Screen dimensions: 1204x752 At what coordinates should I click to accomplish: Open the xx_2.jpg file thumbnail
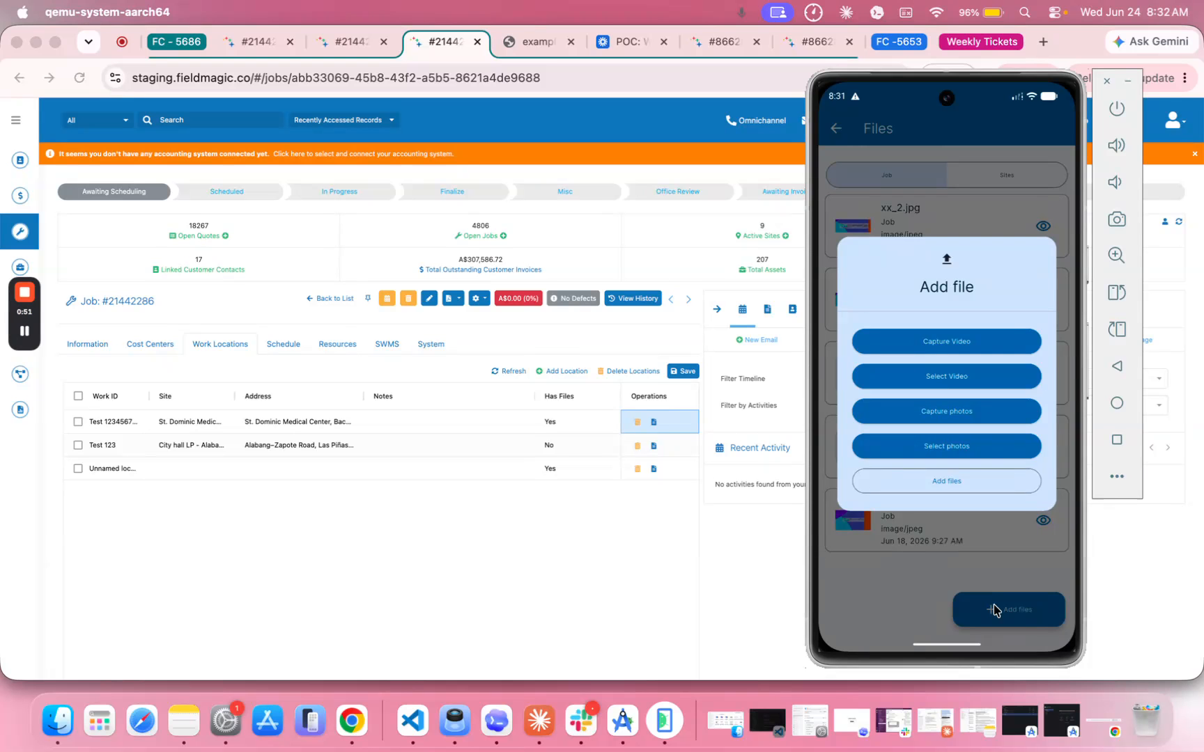[x=853, y=226]
